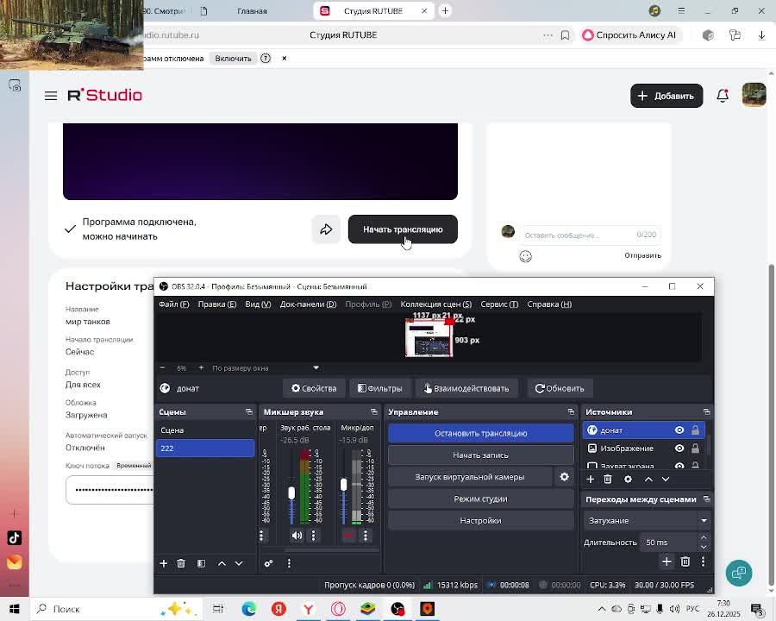This screenshot has height=621, width=776.
Task: Open emoji picker in chat
Action: 525,256
